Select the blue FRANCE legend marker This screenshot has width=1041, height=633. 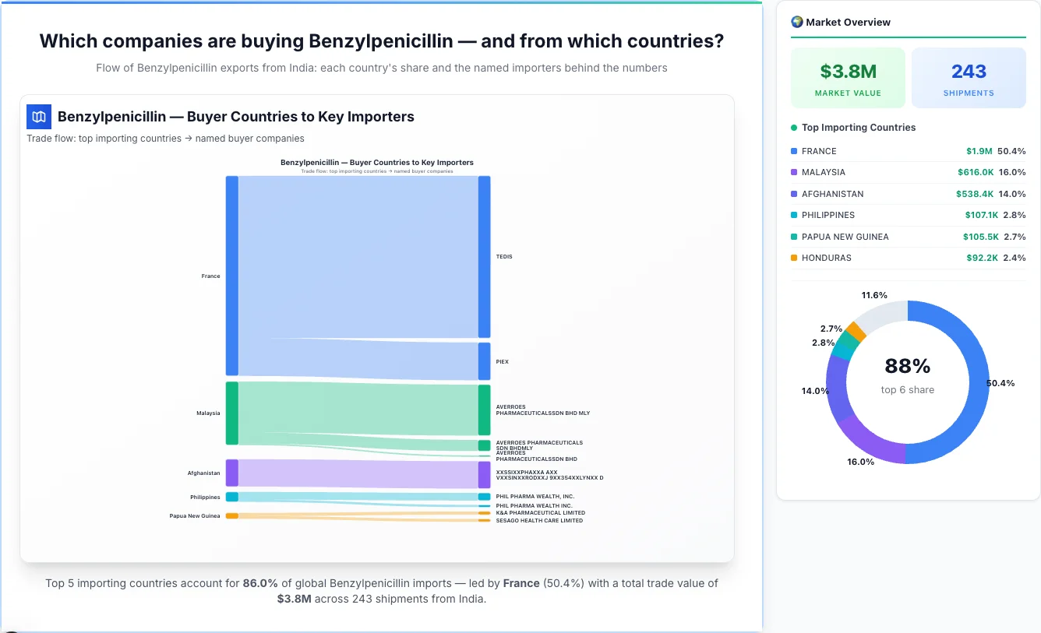pos(794,150)
